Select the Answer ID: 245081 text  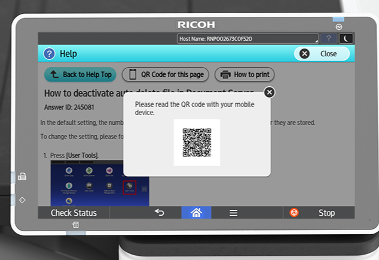[69, 107]
